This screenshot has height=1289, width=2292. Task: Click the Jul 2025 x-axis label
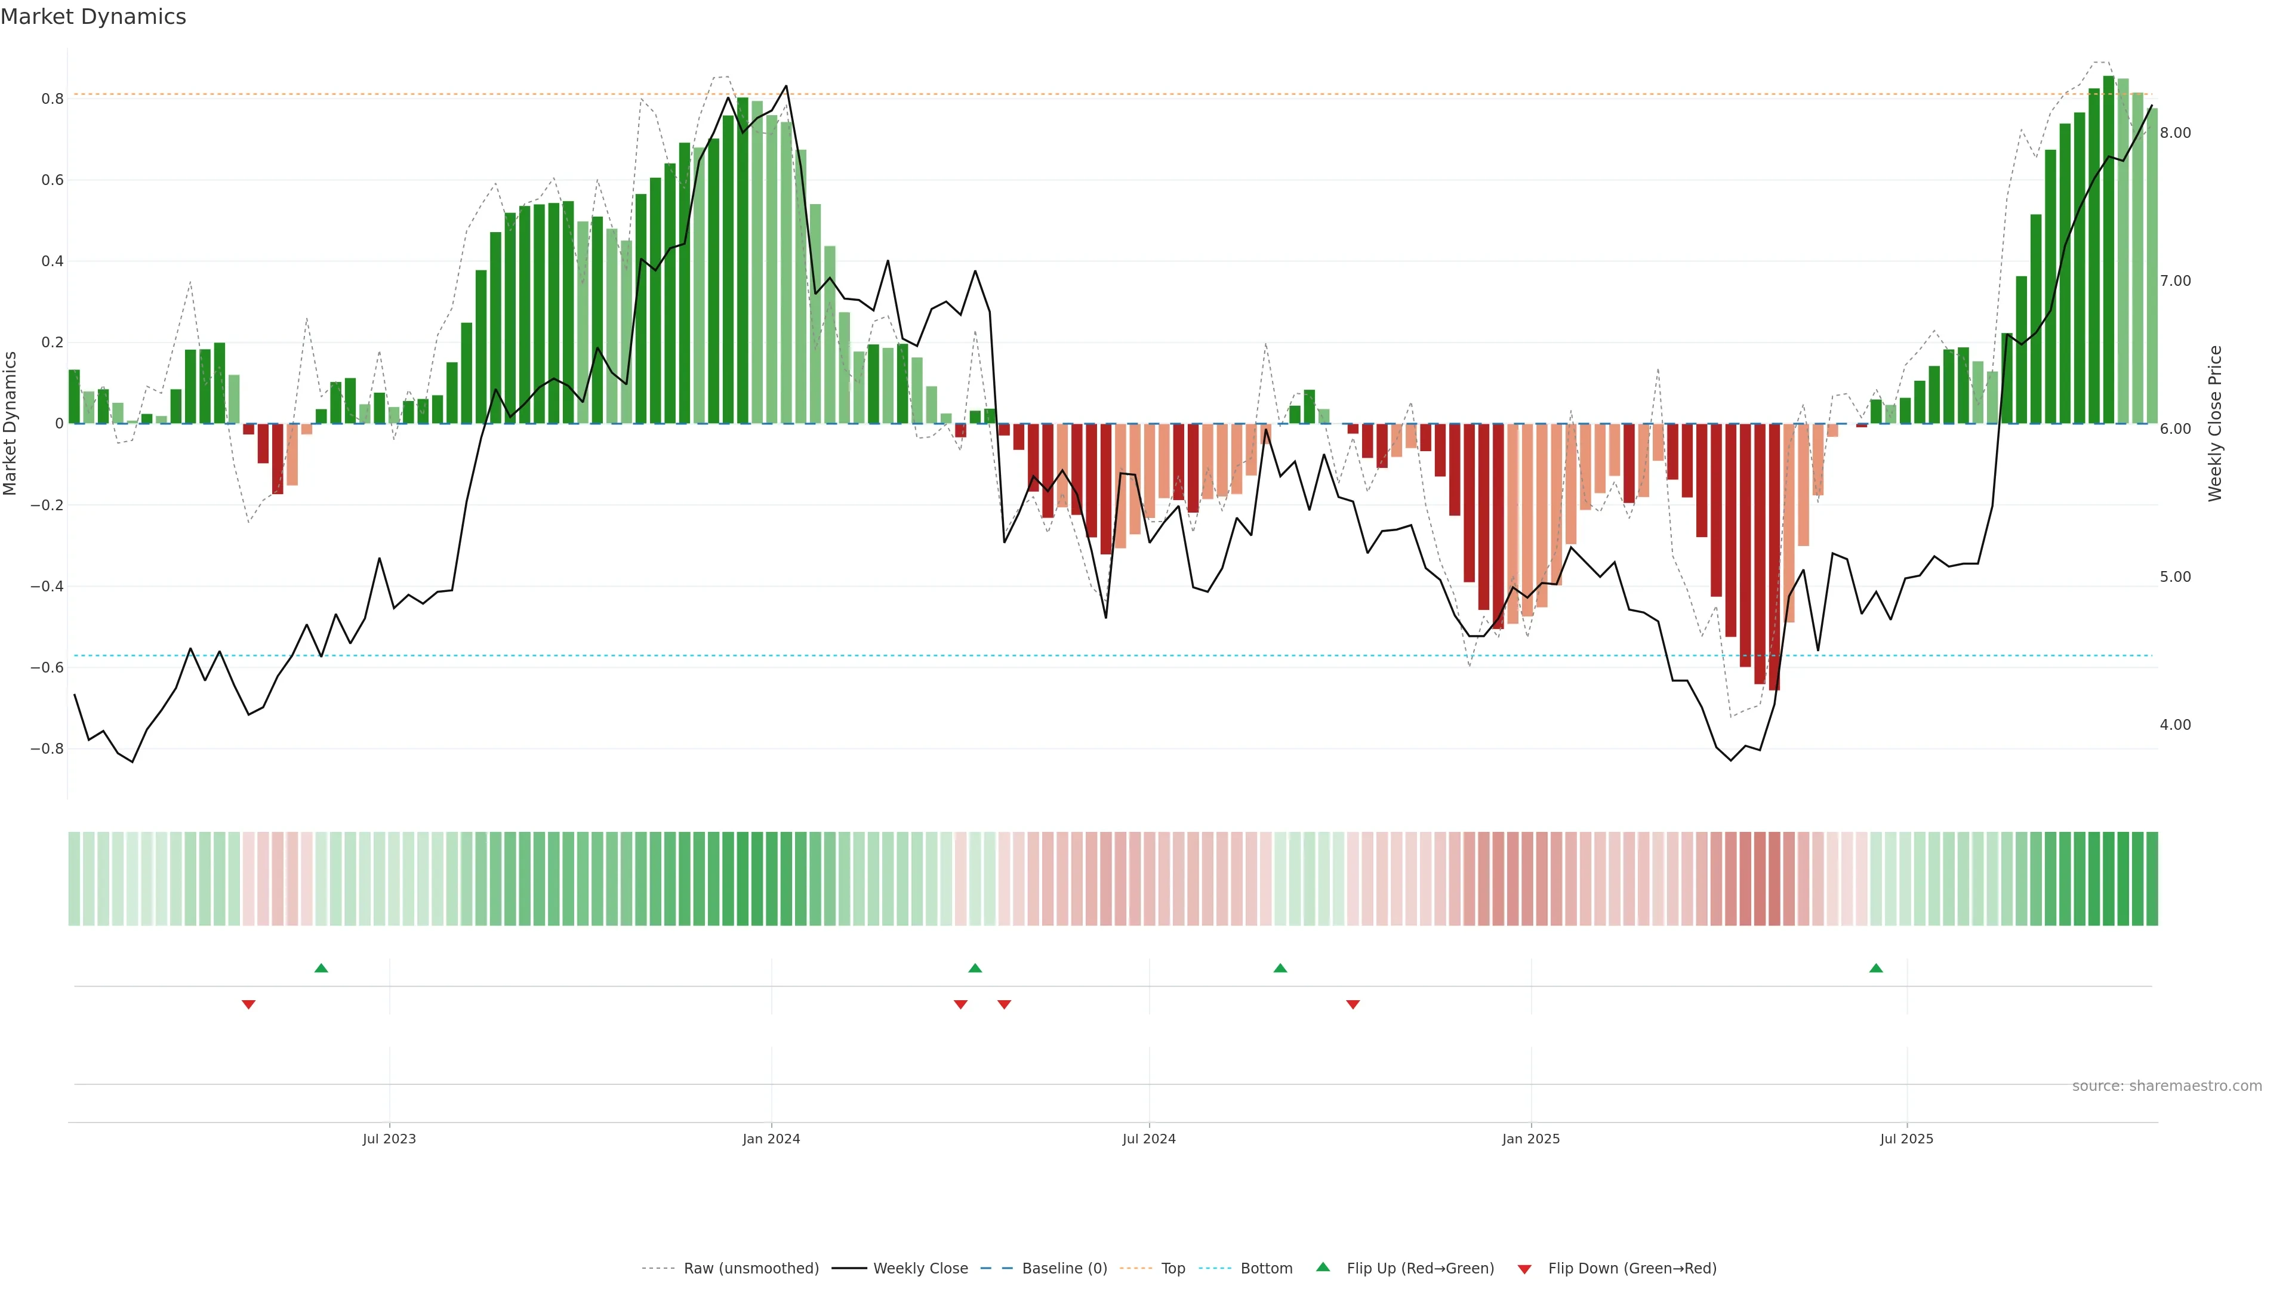pos(1906,1139)
